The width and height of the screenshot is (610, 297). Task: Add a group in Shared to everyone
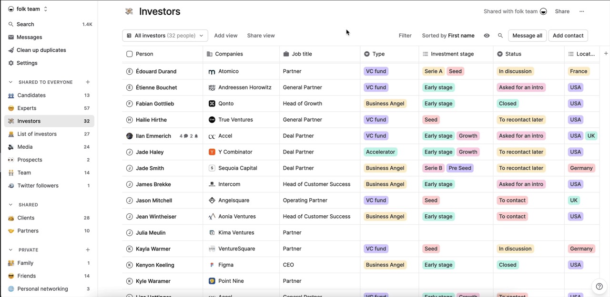click(88, 82)
